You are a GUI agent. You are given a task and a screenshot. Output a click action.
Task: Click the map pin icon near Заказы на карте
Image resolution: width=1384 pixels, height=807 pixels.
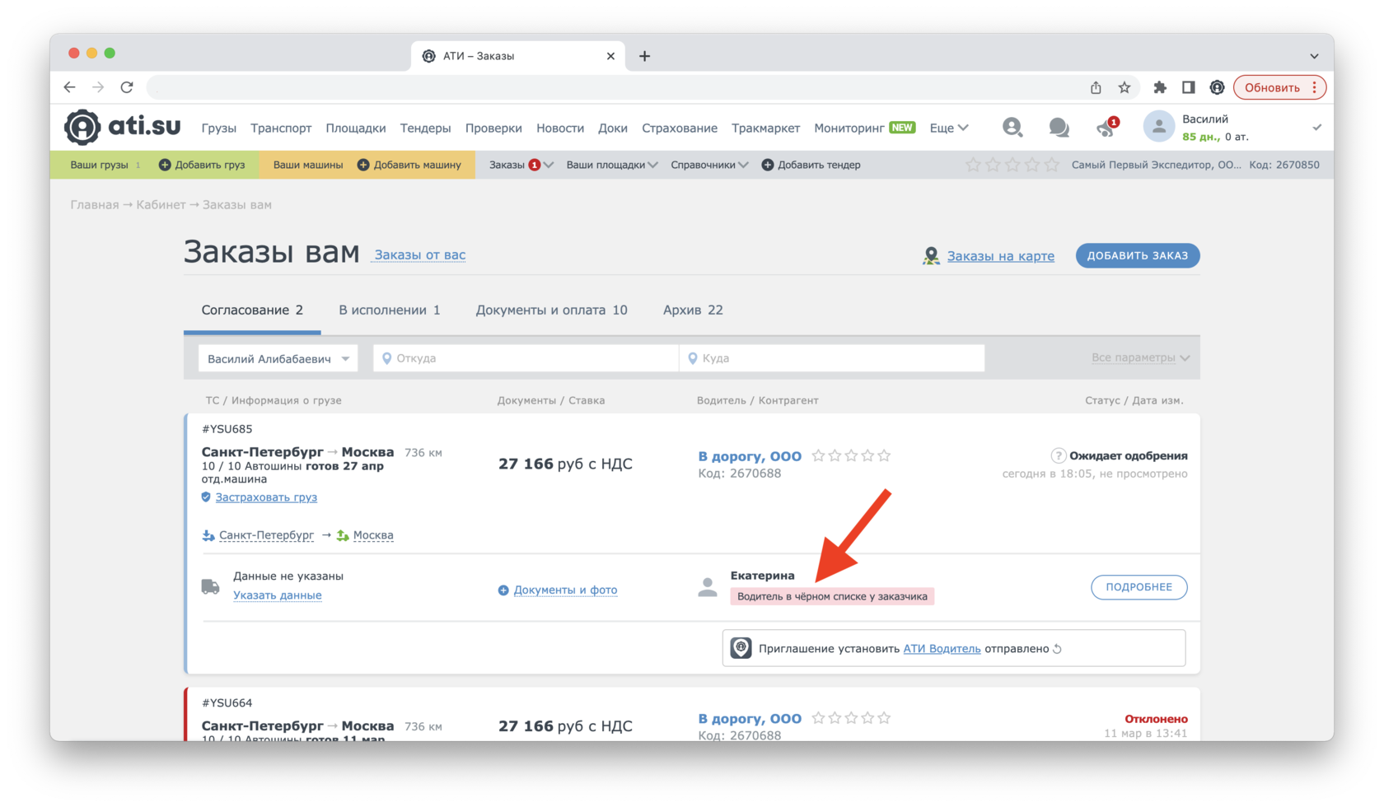tap(931, 256)
